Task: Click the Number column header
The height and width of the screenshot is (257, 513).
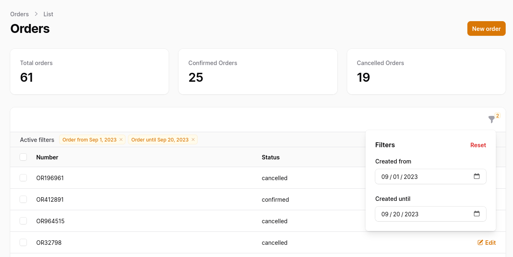Action: pyautogui.click(x=47, y=157)
